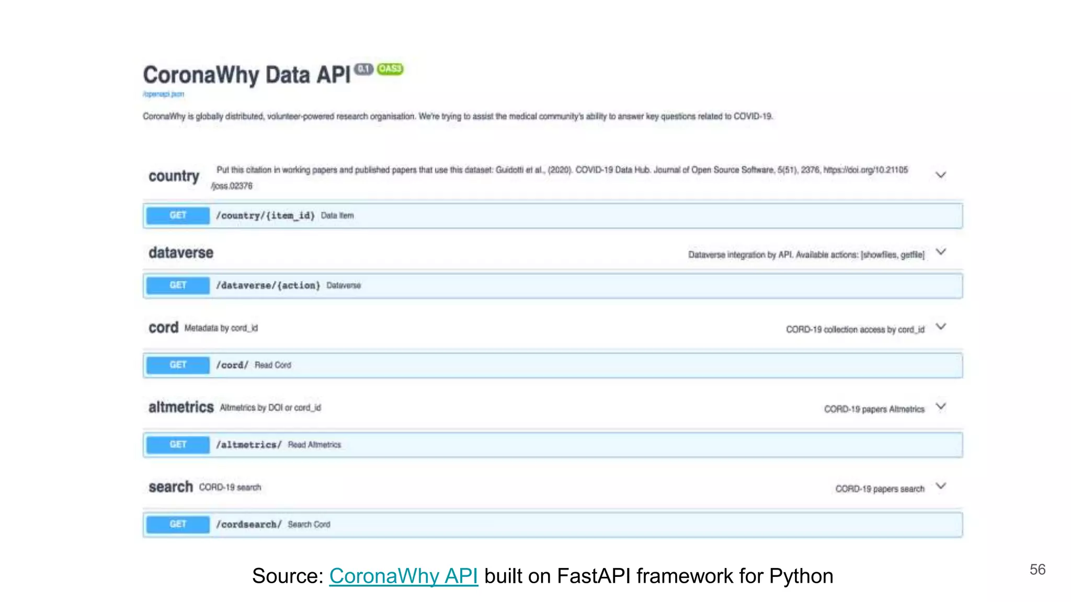Viewport: 1071px width, 602px height.
Task: Click the /dataverse/{action} endpoint path
Action: (x=268, y=285)
